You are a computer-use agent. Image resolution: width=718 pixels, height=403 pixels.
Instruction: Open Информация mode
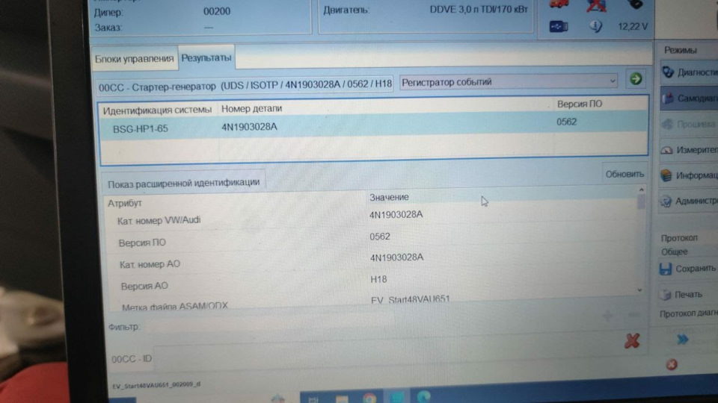689,175
